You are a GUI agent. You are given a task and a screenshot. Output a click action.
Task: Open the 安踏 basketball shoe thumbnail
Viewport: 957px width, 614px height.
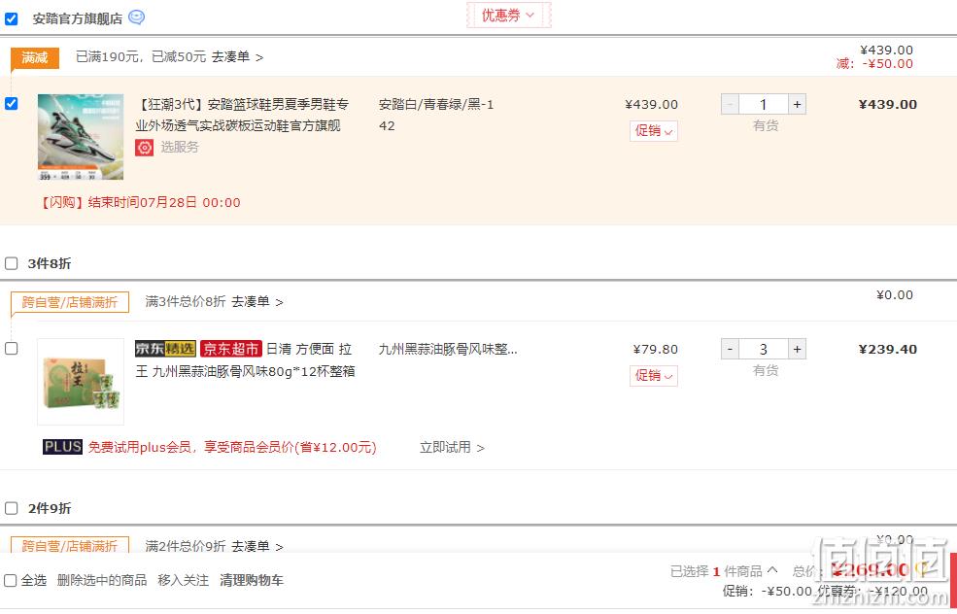(81, 137)
